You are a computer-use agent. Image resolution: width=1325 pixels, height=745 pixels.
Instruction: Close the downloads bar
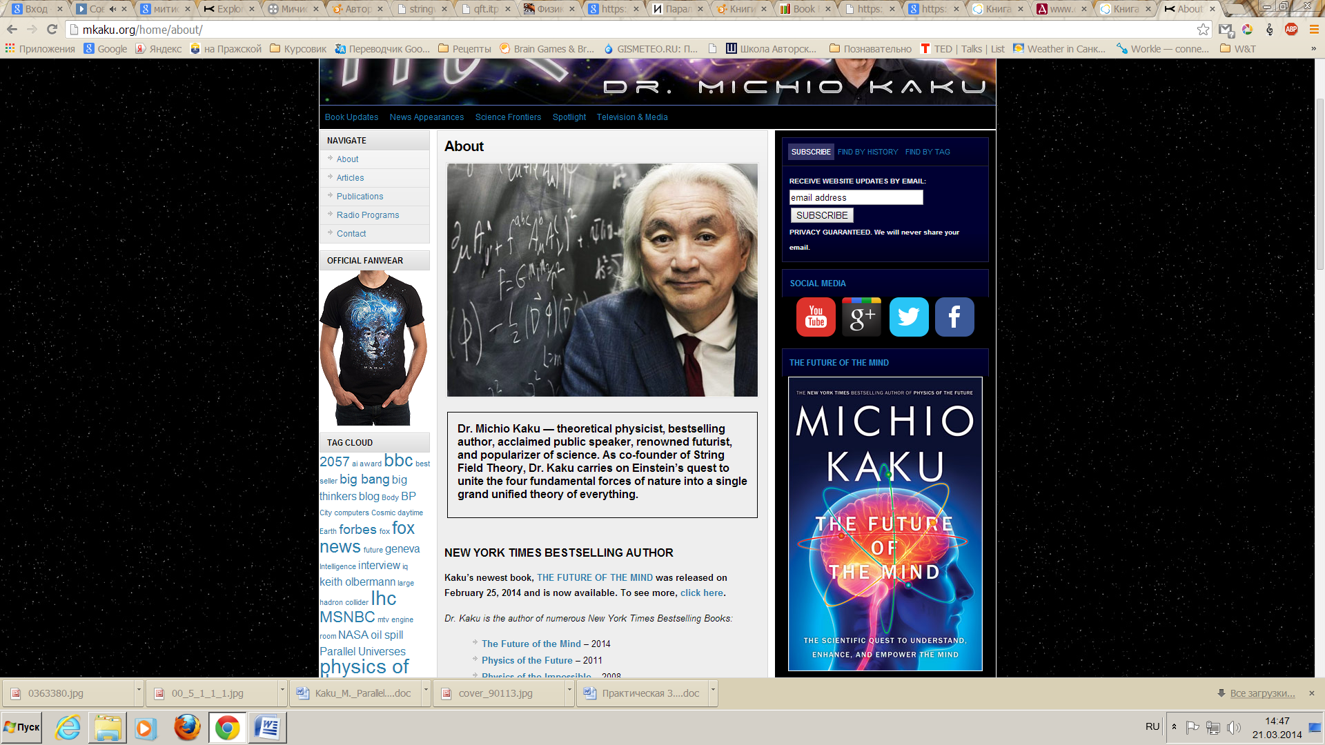pos(1312,693)
